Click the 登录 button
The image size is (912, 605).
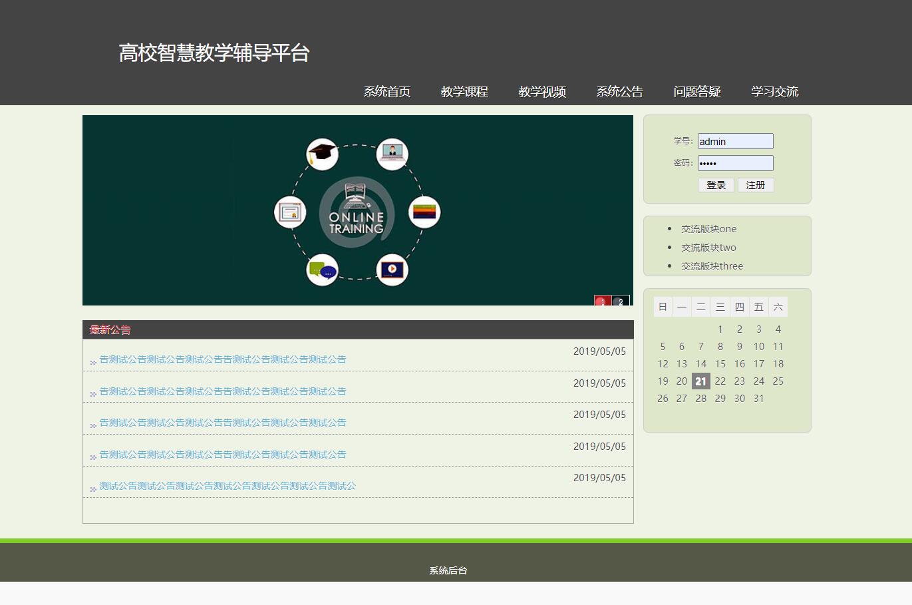tap(716, 184)
